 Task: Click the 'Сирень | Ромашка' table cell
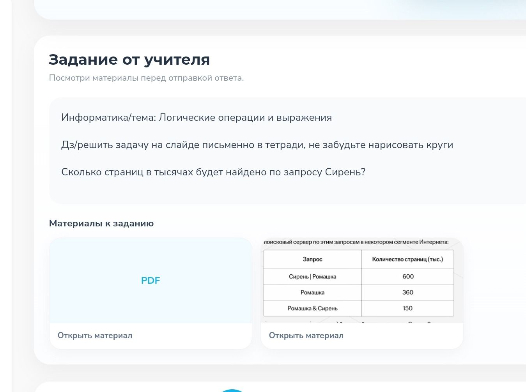point(312,277)
